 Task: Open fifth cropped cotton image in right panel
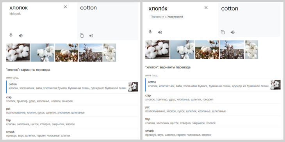[x=251, y=50]
